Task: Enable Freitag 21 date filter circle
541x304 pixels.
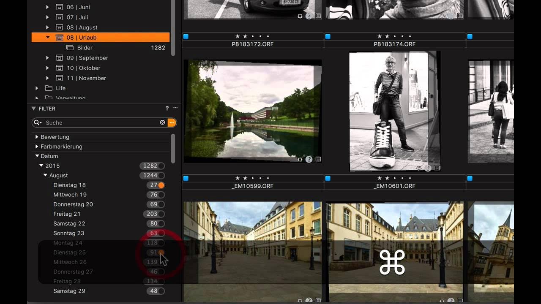Action: (161, 214)
